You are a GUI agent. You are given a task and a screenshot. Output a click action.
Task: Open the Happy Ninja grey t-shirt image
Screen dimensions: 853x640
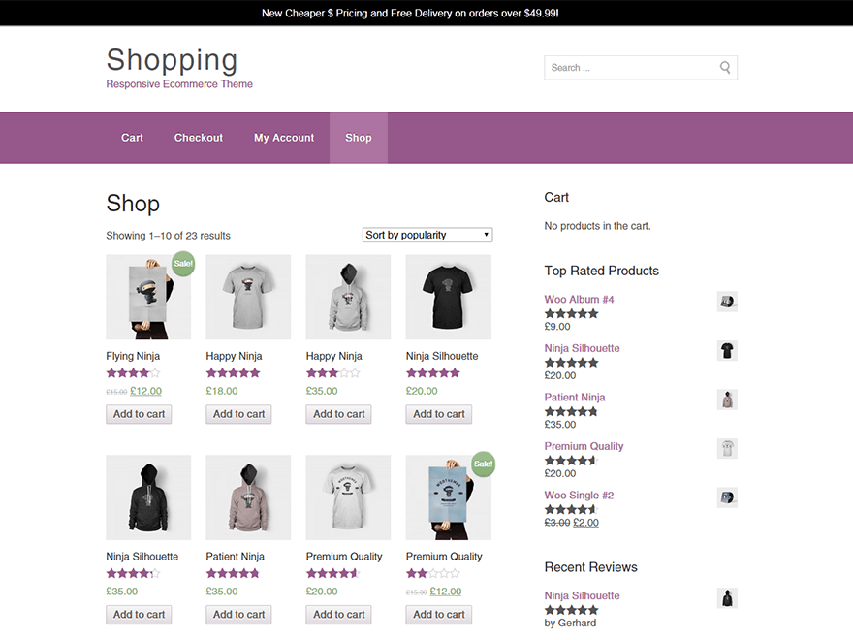[248, 297]
